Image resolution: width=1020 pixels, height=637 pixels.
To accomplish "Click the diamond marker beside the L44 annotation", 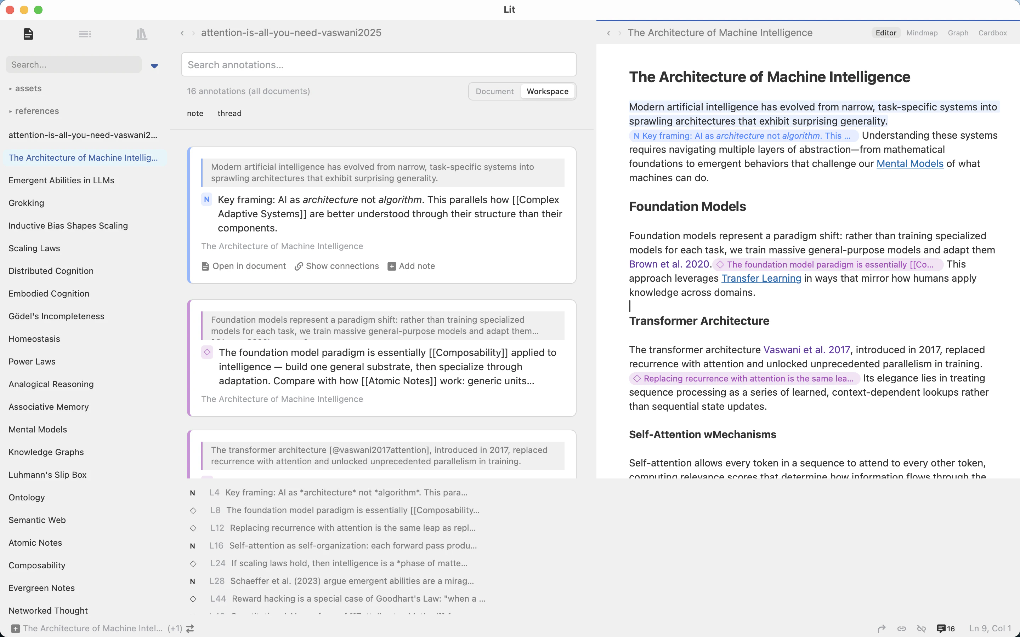I will pos(193,599).
